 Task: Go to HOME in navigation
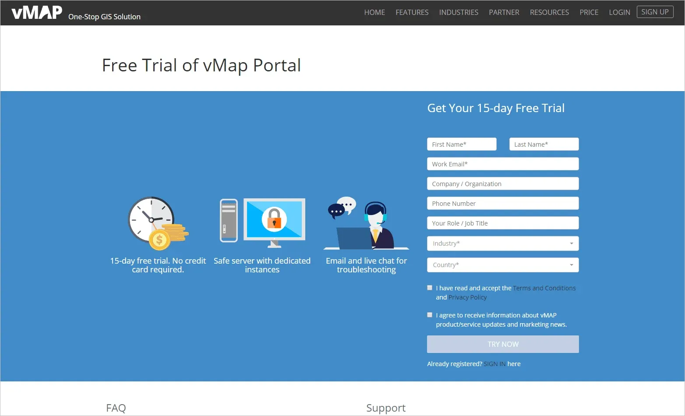pos(374,12)
